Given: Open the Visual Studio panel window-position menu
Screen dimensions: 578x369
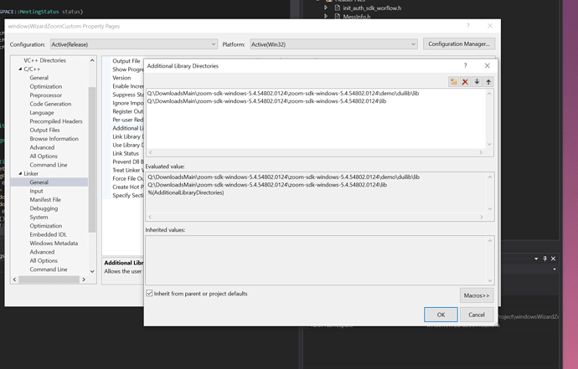Looking at the screenshot, I should point(536,259).
